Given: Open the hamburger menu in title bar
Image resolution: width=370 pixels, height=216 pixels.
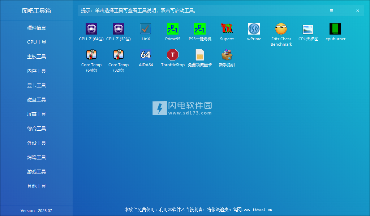Looking at the screenshot, I should (332, 11).
